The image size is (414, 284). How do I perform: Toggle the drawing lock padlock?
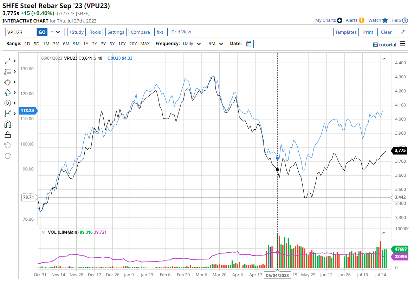(x=8, y=135)
